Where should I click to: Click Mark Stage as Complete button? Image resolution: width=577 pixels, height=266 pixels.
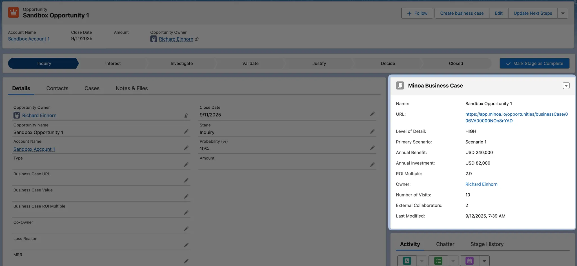pos(534,63)
